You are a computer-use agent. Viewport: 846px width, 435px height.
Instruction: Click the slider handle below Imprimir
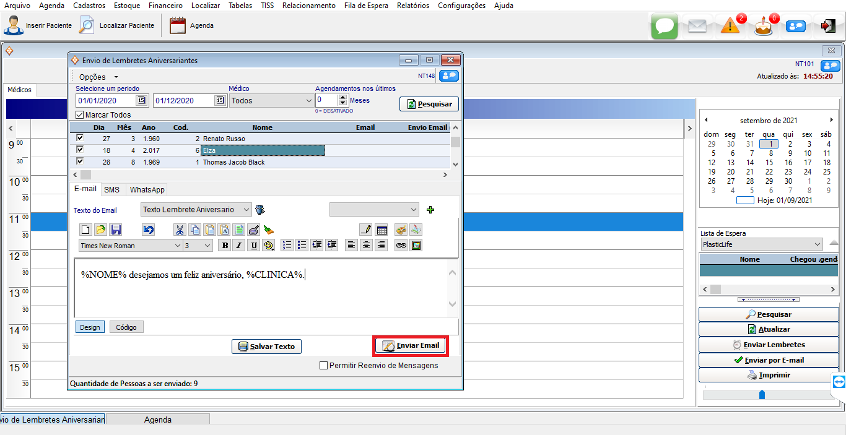(x=762, y=394)
